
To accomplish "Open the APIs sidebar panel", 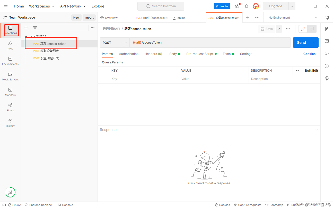I will click(x=10, y=46).
